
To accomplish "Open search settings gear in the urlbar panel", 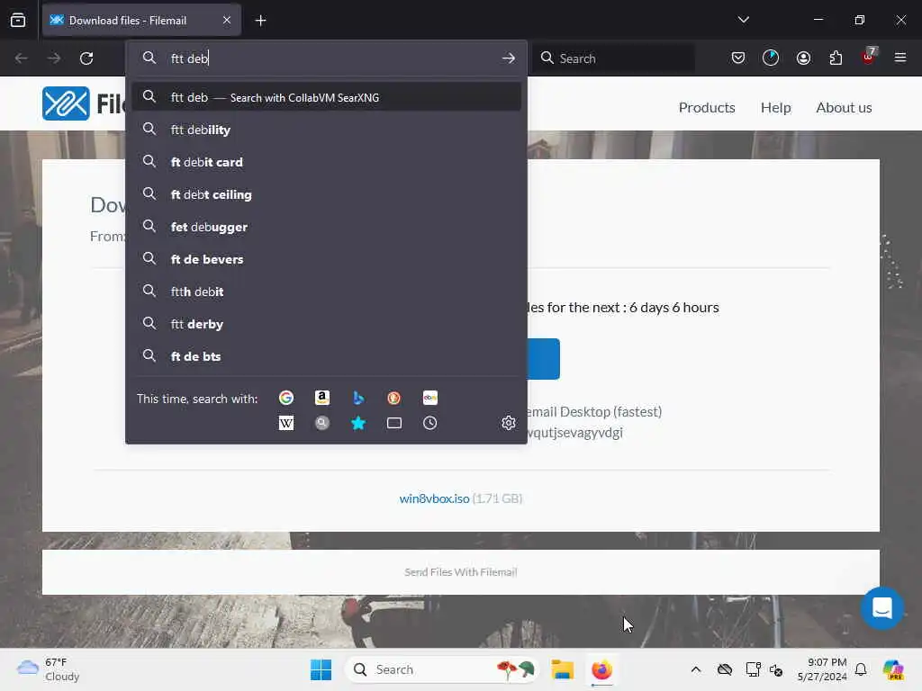I will click(509, 423).
